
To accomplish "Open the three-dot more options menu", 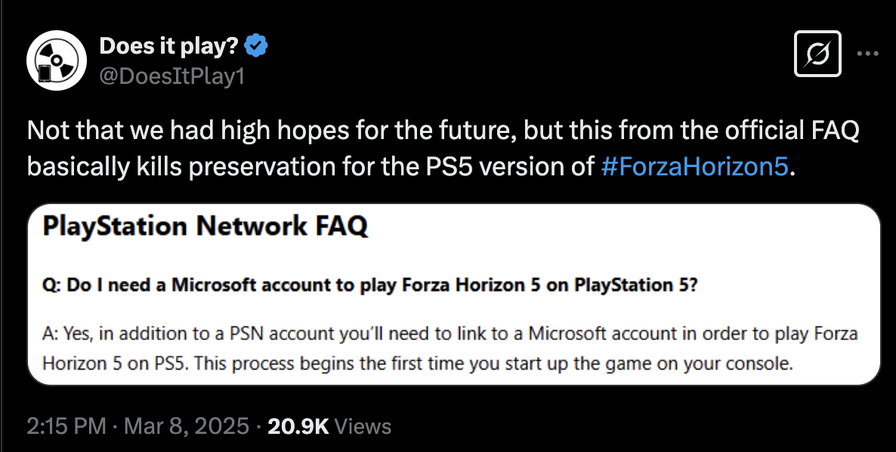I will coord(867,54).
